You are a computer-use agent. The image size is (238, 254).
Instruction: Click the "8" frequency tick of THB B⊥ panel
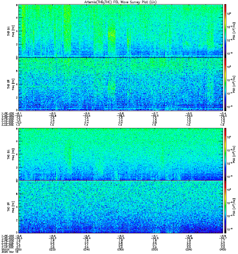click(17, 5)
